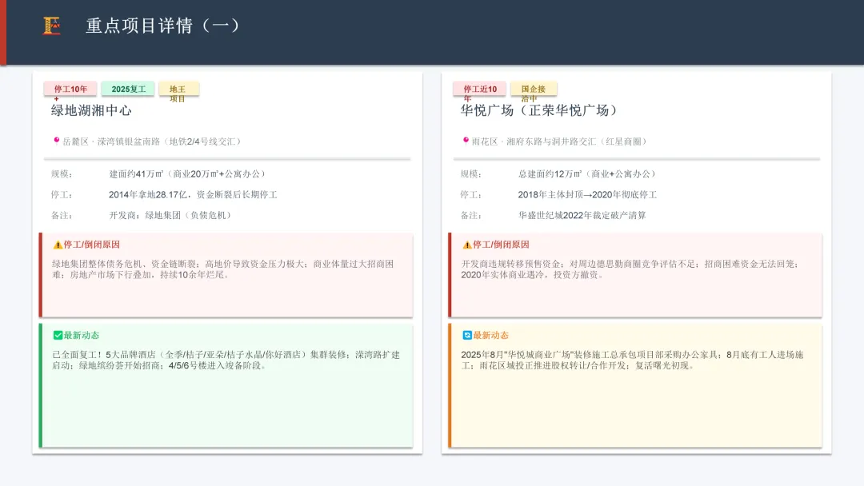Screen dimensions: 864x486
Task: Click the value 总建面约12万㎡
Action: [x=550, y=174]
